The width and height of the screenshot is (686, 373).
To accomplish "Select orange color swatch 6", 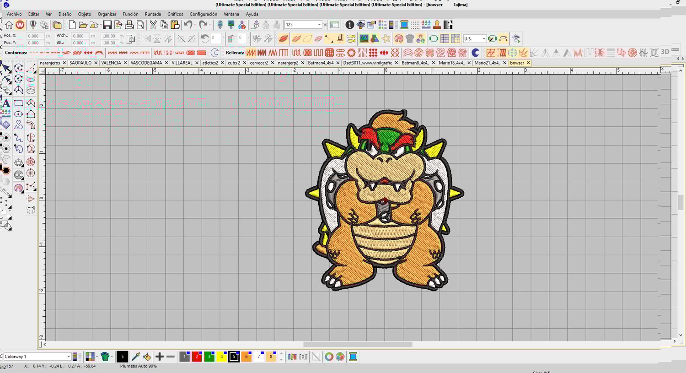I will (x=246, y=357).
